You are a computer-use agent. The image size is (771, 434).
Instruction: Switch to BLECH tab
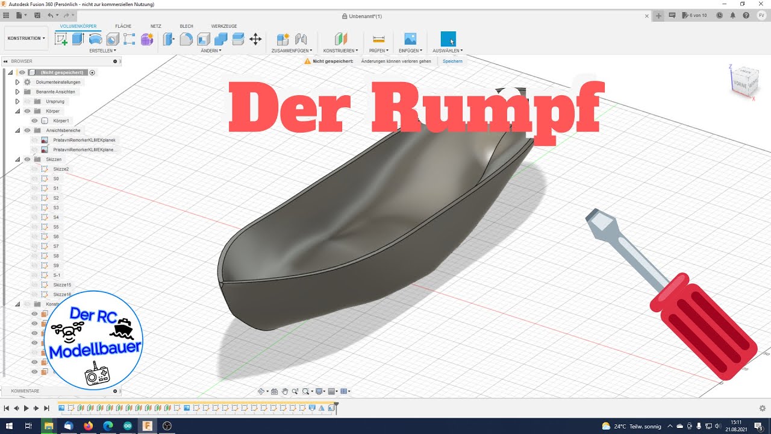tap(187, 27)
